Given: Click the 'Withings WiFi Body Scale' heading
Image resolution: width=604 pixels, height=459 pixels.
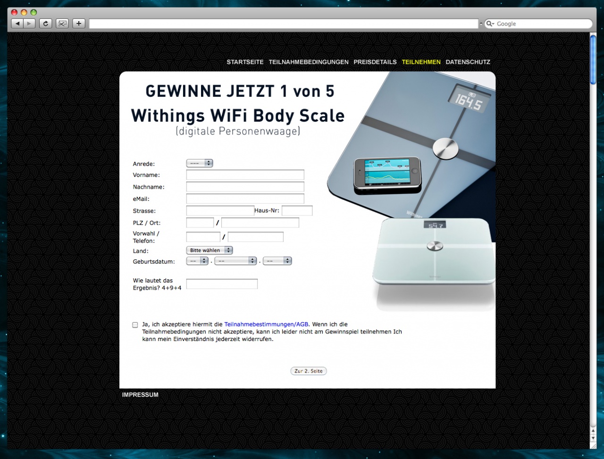Looking at the screenshot, I should point(238,116).
